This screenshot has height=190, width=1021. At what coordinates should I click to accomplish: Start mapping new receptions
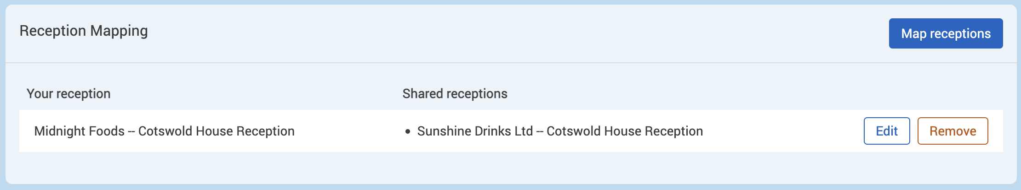click(x=946, y=33)
